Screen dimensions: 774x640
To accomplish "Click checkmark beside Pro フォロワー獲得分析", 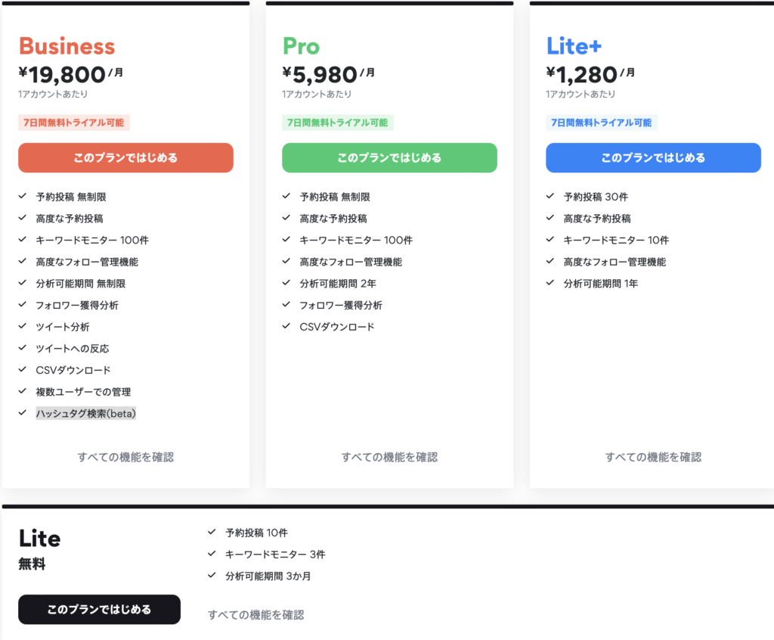I will point(286,305).
